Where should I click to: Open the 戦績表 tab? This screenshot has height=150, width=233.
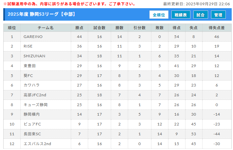pos(181,15)
